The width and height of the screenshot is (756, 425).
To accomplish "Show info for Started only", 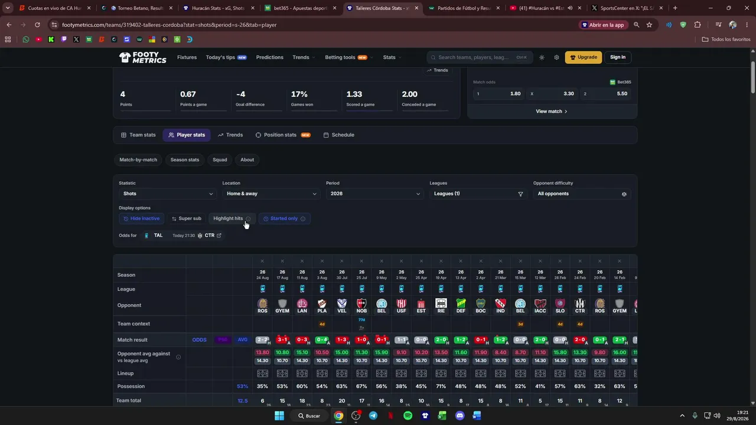I will pos(303,218).
